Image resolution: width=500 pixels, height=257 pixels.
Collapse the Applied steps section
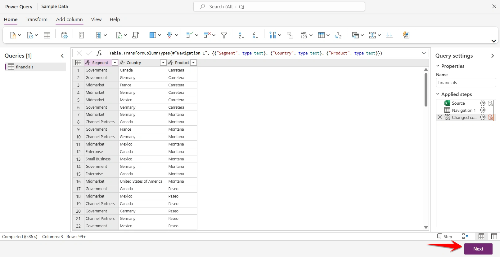pos(438,94)
